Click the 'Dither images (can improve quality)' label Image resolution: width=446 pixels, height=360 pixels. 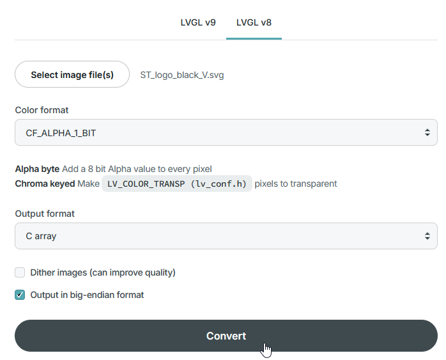(103, 272)
